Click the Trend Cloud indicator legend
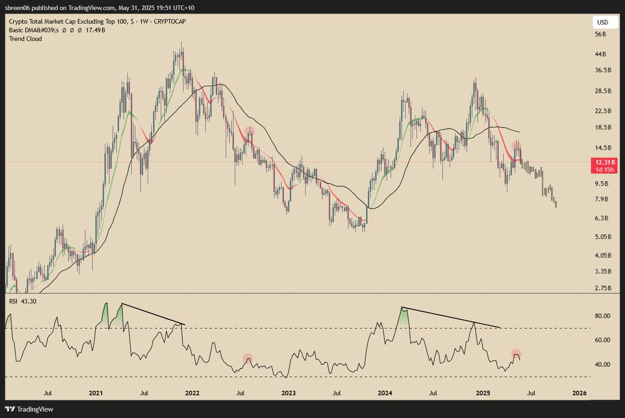Viewport: 625px width, 418px height. (25, 39)
